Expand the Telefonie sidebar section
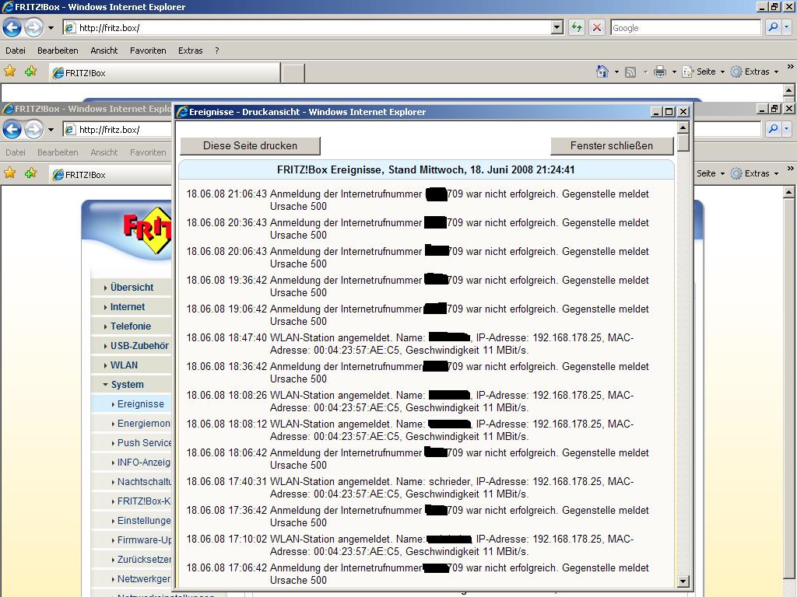797x597 pixels. 130,326
